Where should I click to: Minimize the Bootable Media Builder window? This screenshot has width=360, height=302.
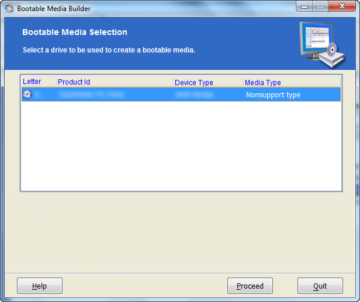(304, 6)
